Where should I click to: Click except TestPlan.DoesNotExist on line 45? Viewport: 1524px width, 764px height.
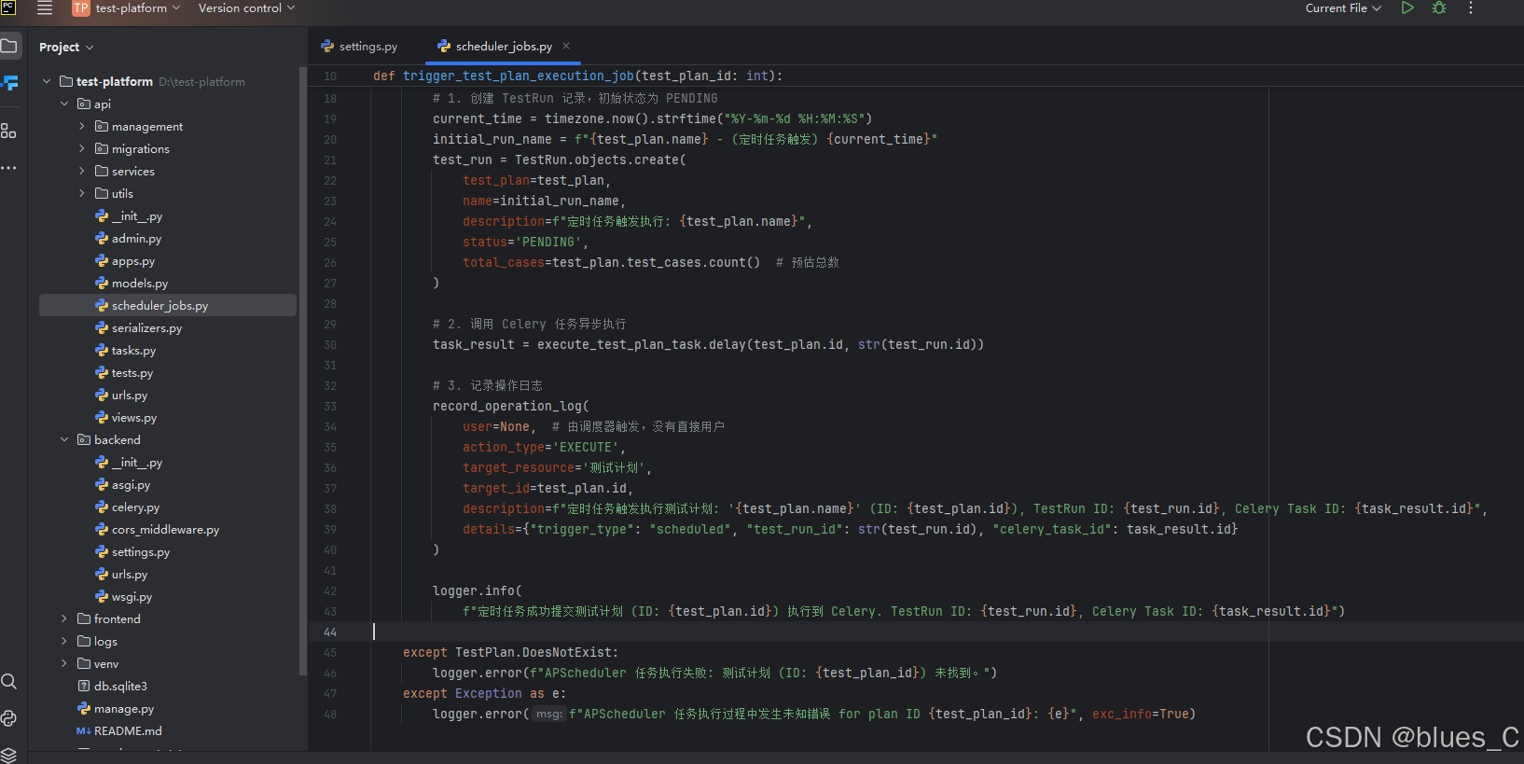point(510,653)
